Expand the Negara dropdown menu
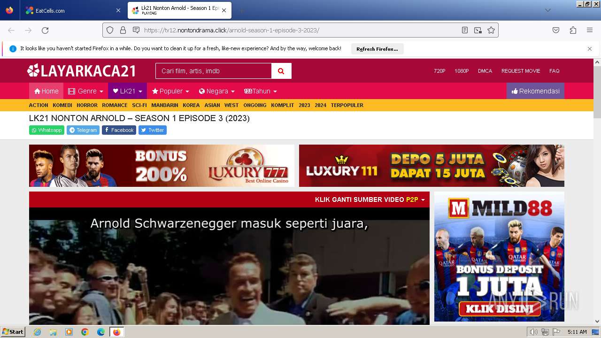 click(216, 91)
